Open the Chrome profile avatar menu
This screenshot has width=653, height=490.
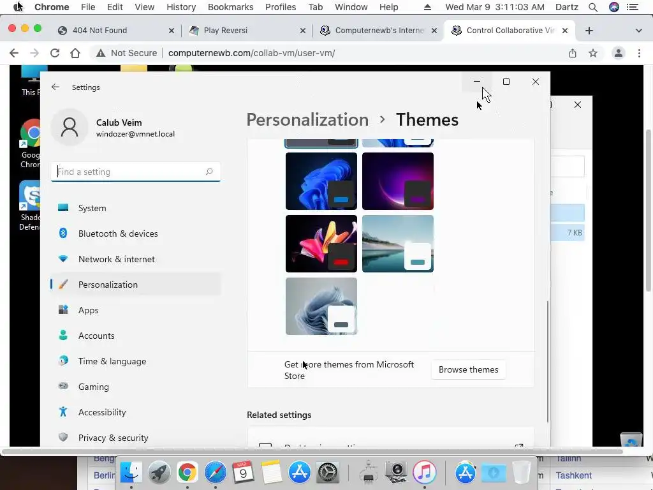click(619, 53)
